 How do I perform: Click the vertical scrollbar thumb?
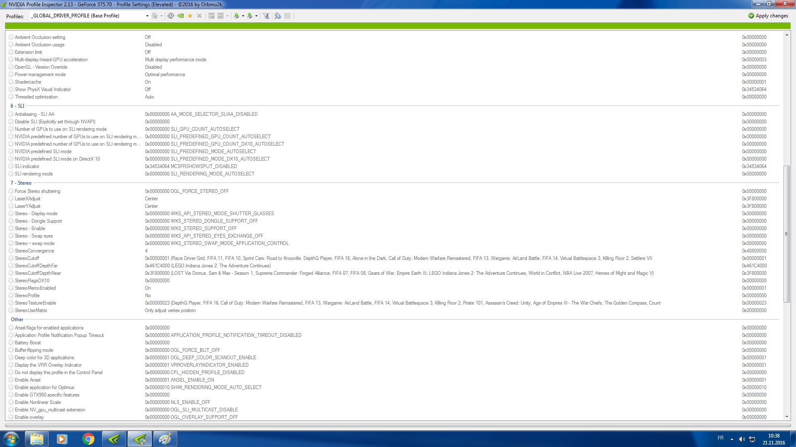(x=786, y=234)
